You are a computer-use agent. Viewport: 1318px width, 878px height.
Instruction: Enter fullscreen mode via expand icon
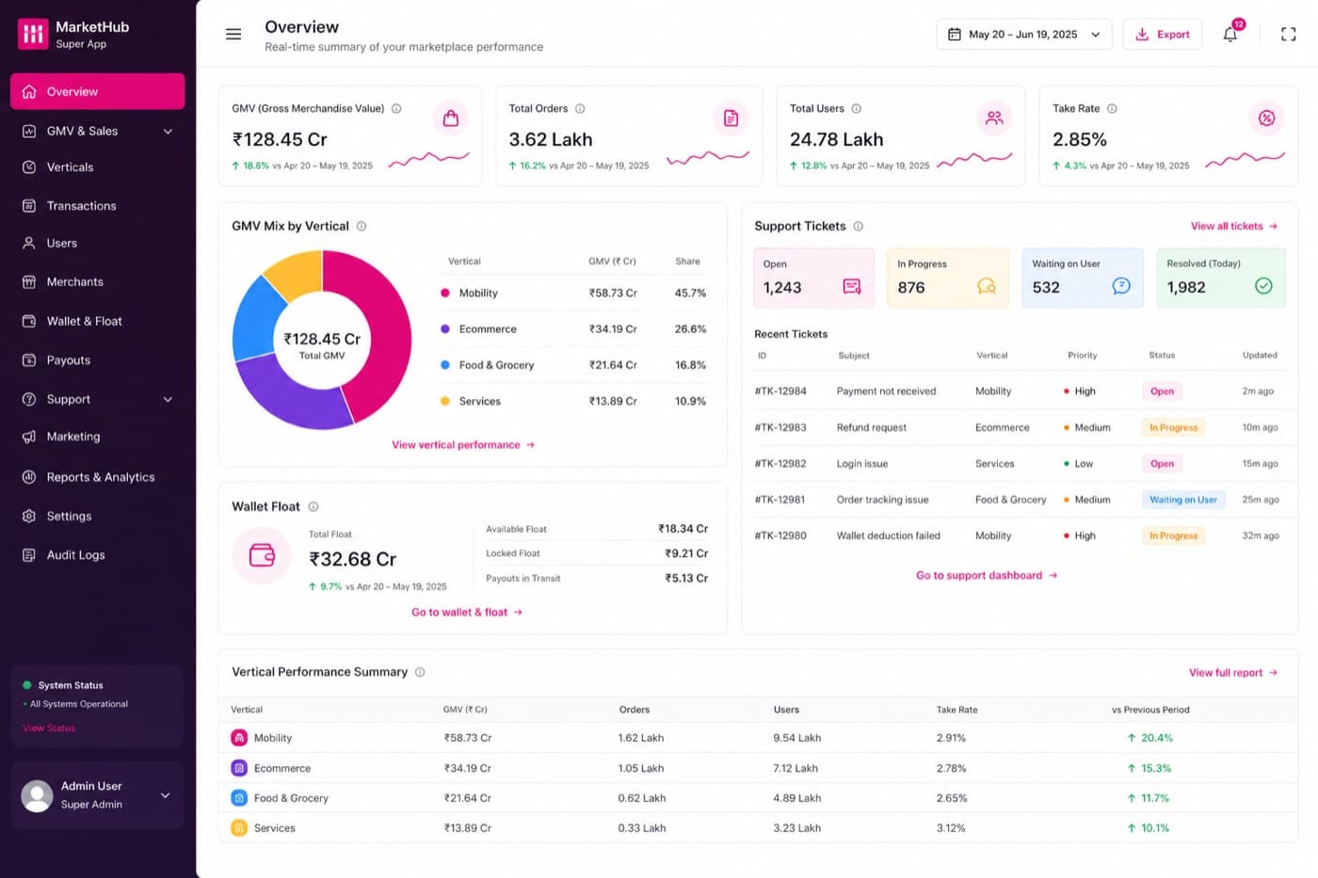pyautogui.click(x=1289, y=34)
